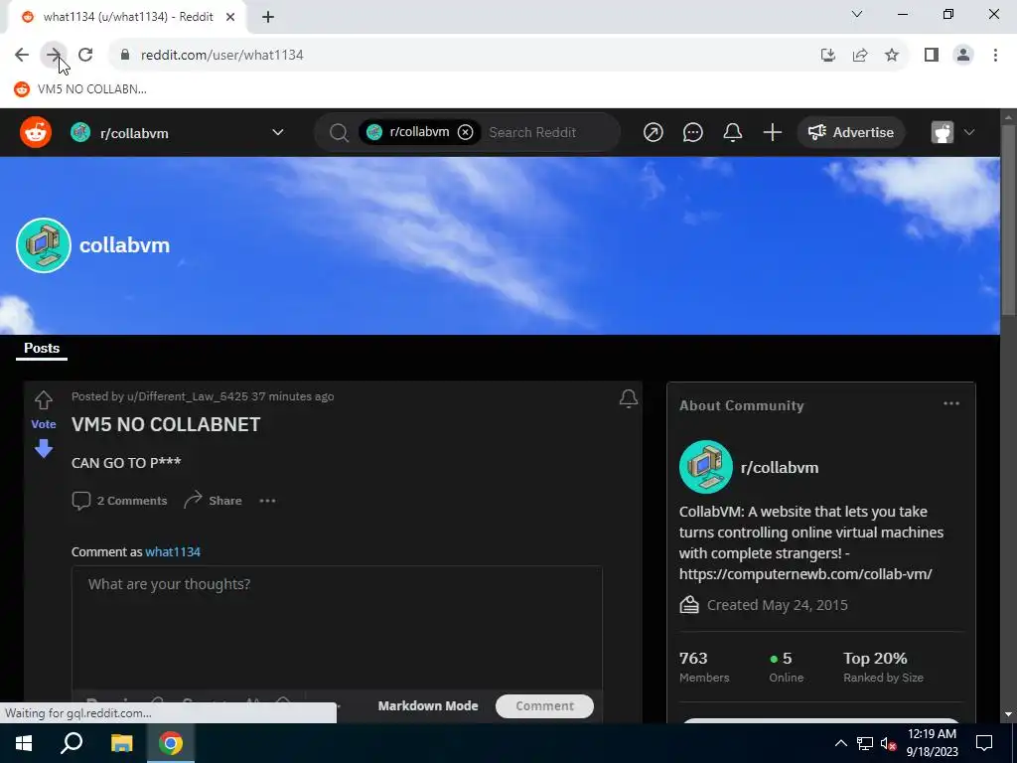Show hidden system tray icons

[x=840, y=743]
